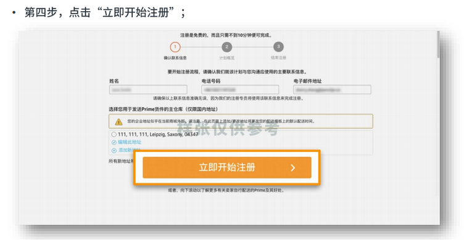Click the 计划概览 step label
This screenshot has height=240, width=464.
click(x=226, y=58)
